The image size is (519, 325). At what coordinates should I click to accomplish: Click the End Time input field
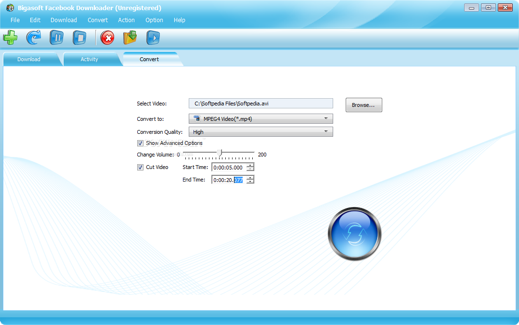(229, 180)
